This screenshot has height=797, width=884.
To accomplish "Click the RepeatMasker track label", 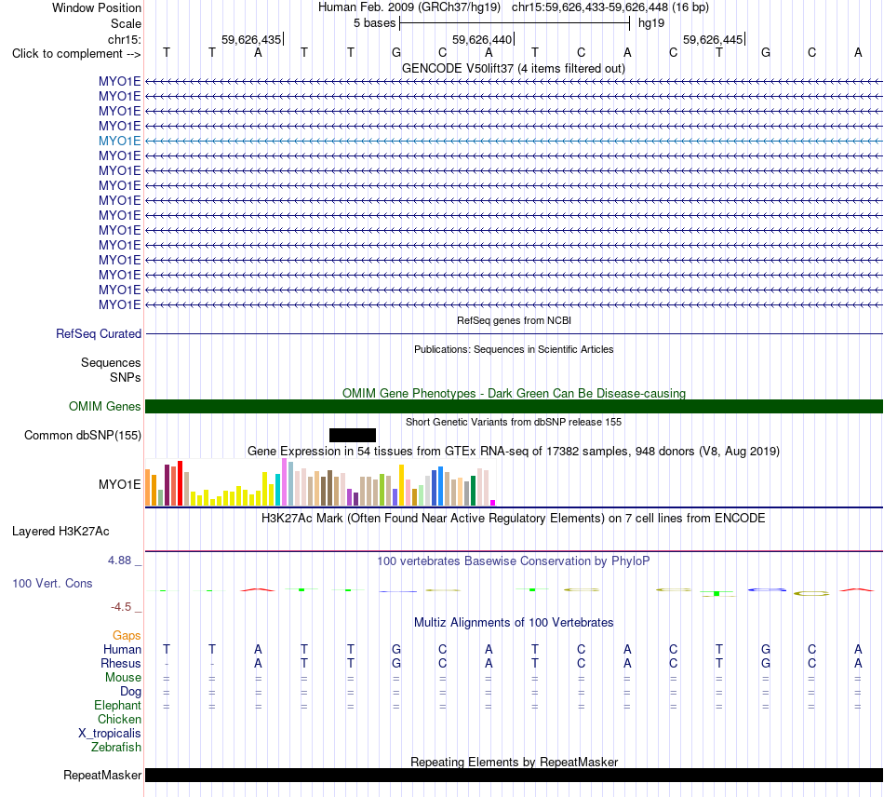I will click(x=102, y=775).
